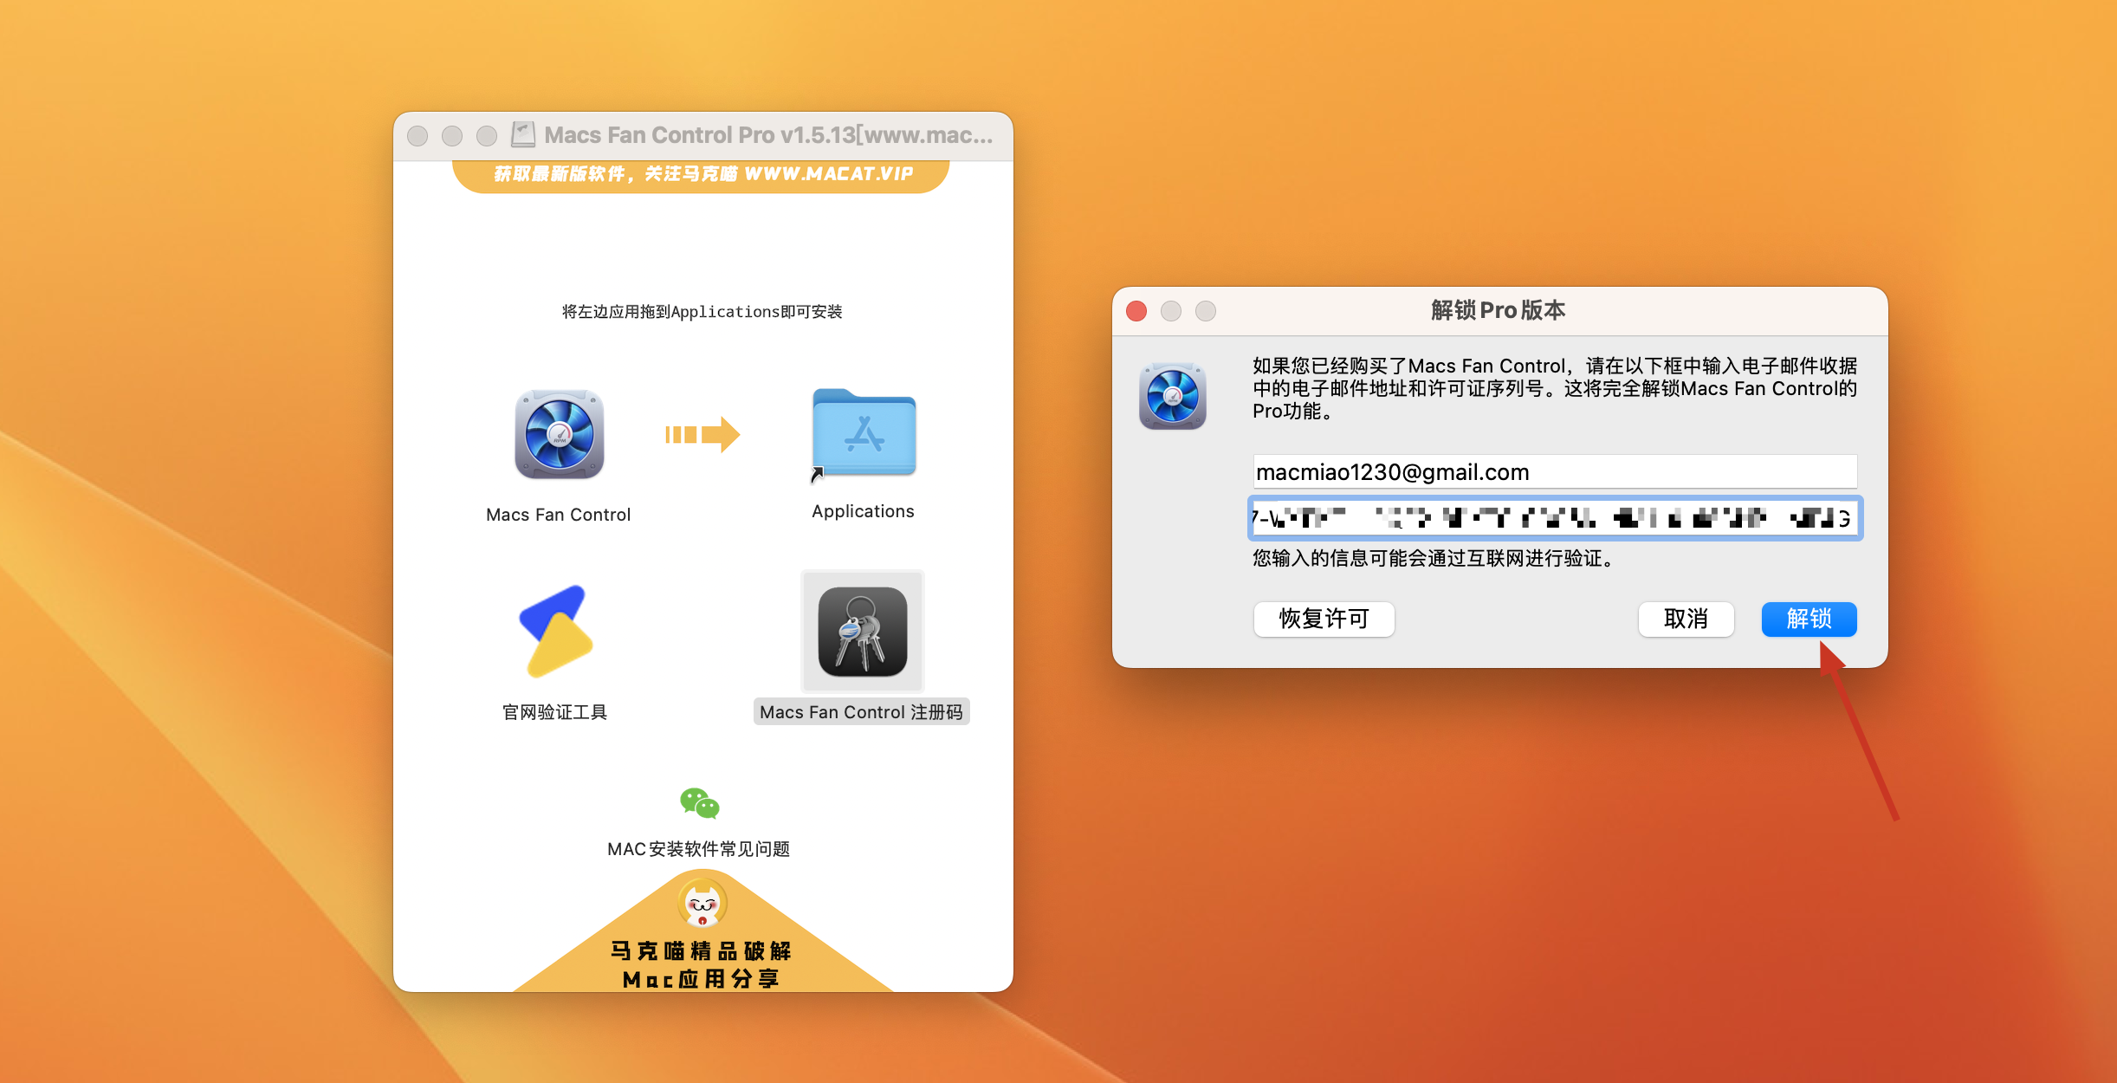Viewport: 2117px width, 1083px height.
Task: Click the MACAT.VIP orange banner
Action: point(701,174)
